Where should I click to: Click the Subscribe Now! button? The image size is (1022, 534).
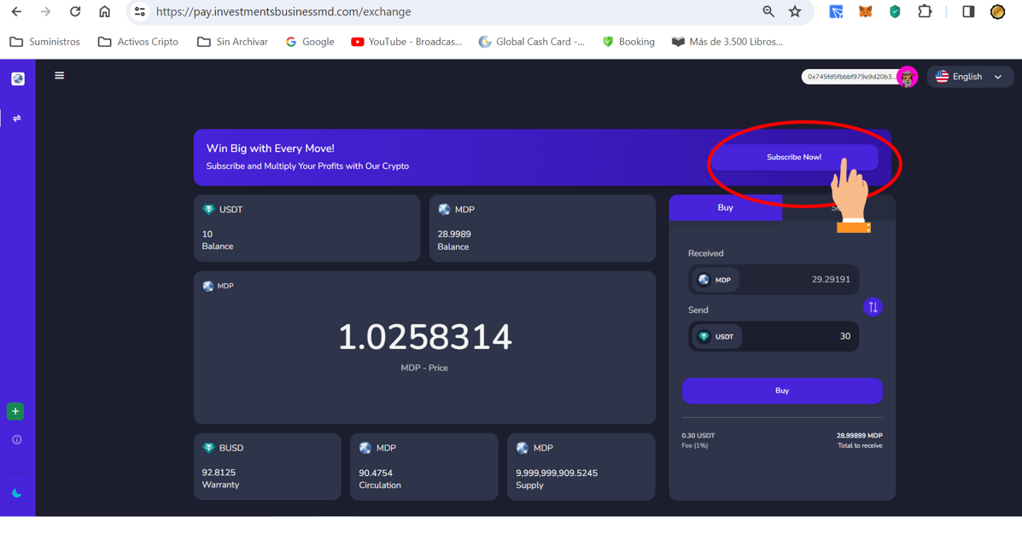click(x=793, y=157)
